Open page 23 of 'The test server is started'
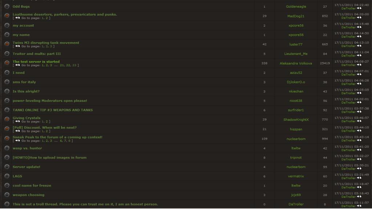Viewport: 372px width, 209px height. [x=74, y=65]
